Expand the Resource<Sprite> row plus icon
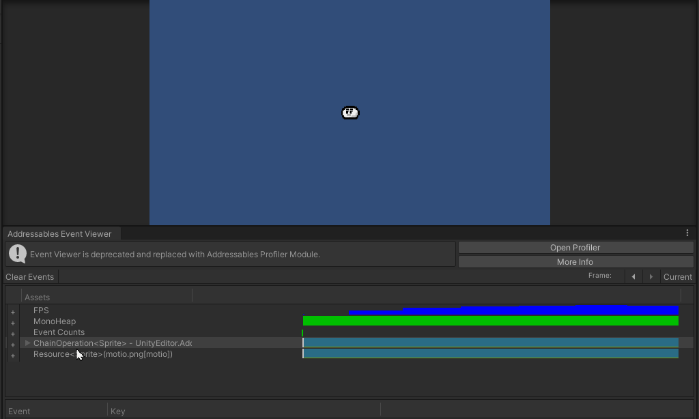 tap(12, 355)
